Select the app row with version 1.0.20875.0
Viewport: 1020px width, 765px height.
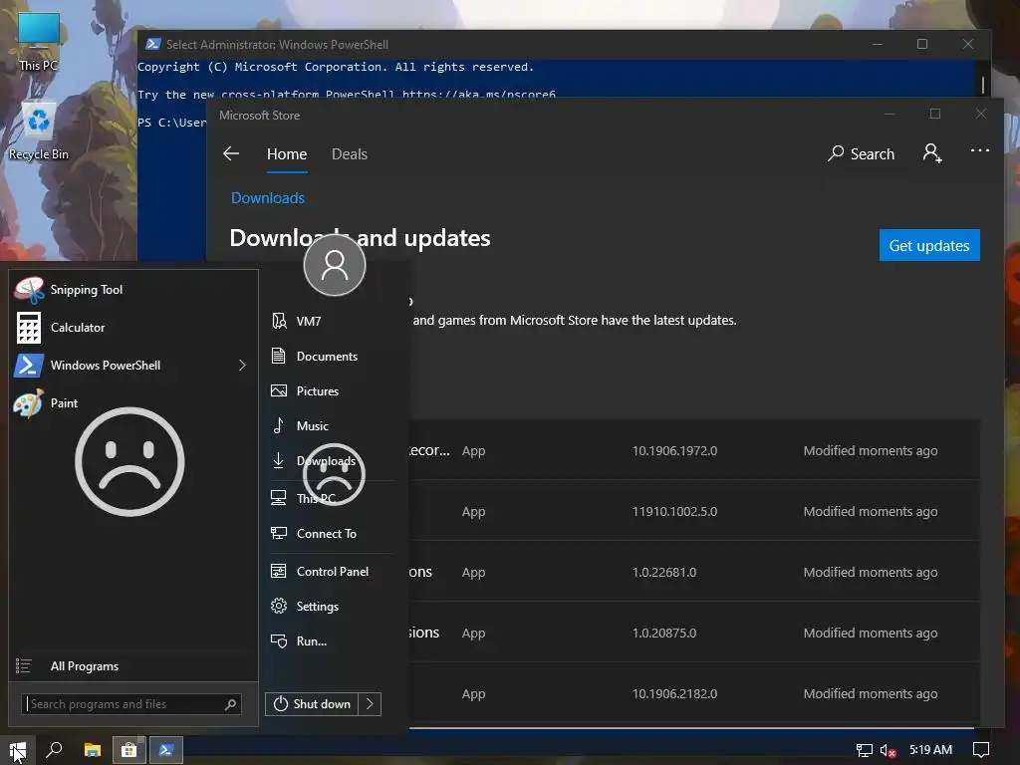point(693,633)
